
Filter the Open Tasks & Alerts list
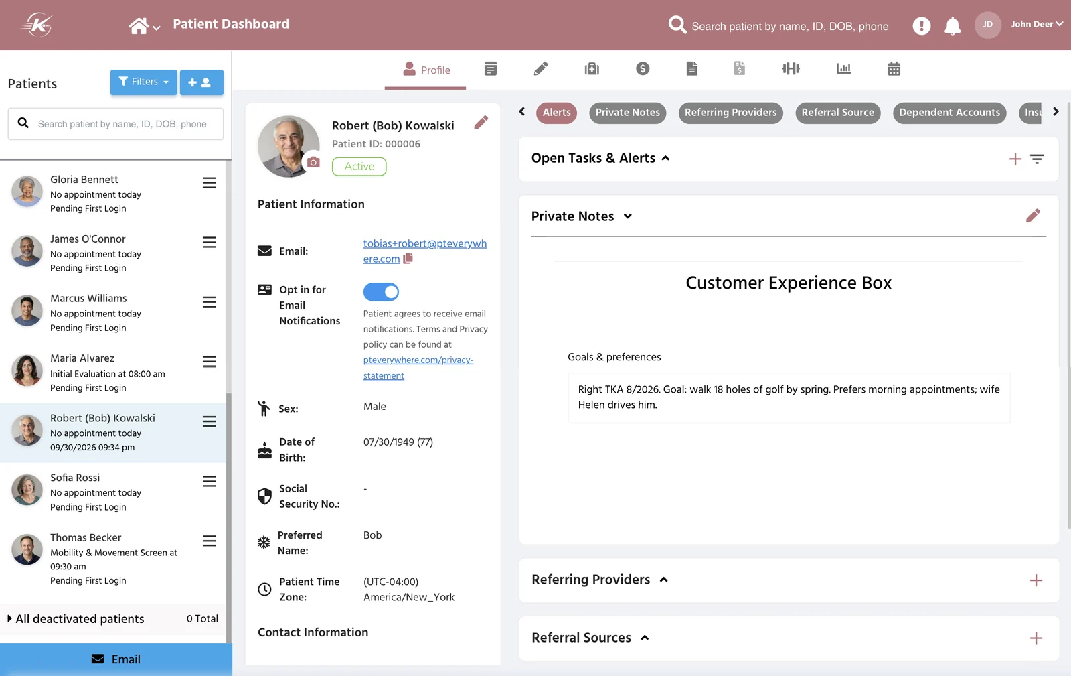point(1038,159)
